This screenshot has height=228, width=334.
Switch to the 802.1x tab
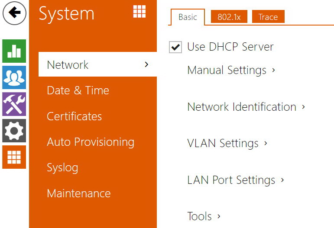[229, 16]
